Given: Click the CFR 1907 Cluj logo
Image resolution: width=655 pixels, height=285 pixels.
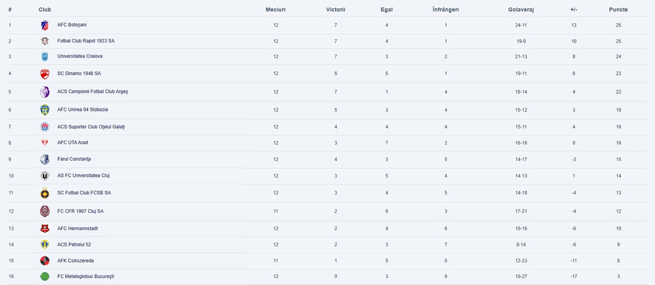Looking at the screenshot, I should [x=45, y=211].
